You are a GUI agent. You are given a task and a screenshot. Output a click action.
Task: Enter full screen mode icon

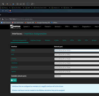(x=23, y=4)
